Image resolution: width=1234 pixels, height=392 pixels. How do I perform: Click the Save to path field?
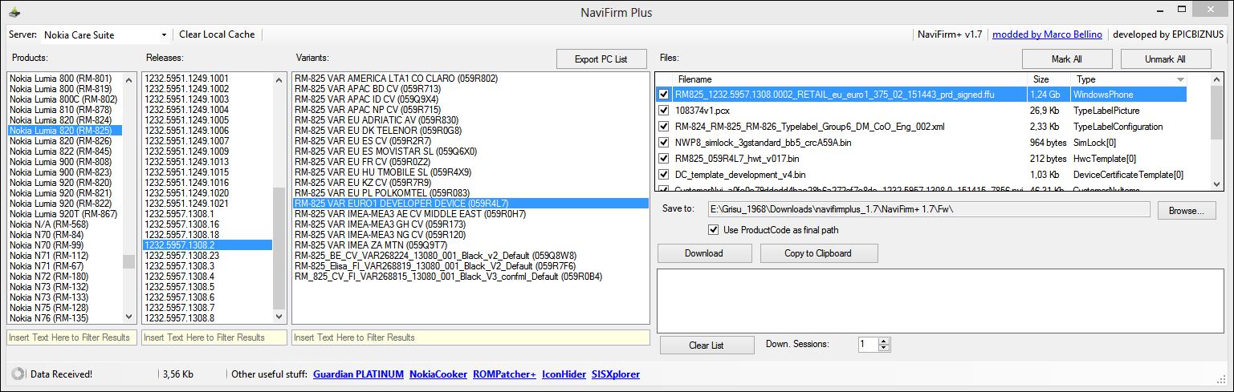pos(929,209)
